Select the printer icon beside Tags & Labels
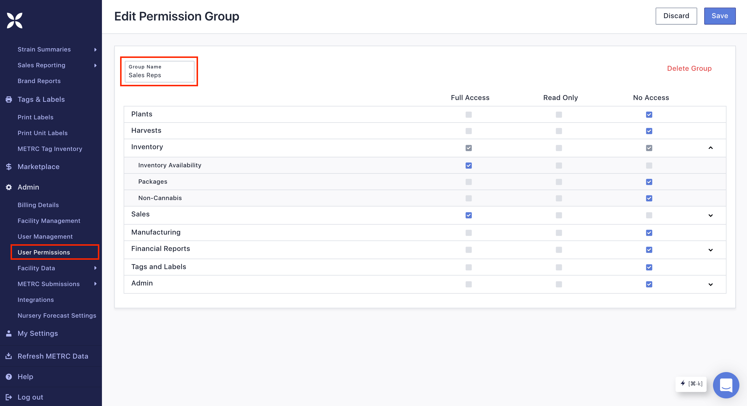The height and width of the screenshot is (406, 747). [x=8, y=99]
